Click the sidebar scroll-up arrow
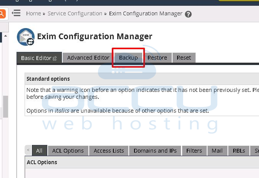Image resolution: width=259 pixels, height=178 pixels. coord(6,36)
